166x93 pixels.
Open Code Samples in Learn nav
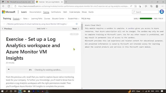pos(74,12)
